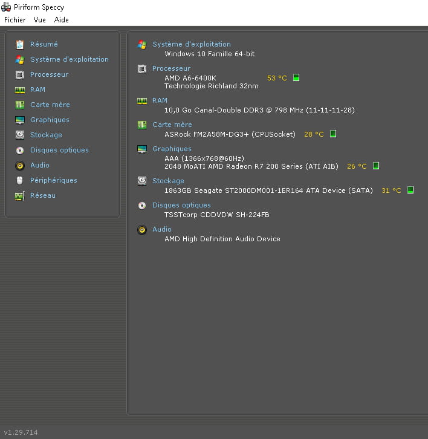Click motherboard icon in summary panel
428x439 pixels.
(x=142, y=125)
